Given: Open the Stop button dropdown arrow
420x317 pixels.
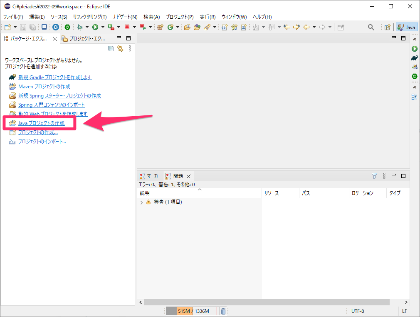Looking at the screenshot, I should tap(134, 27).
